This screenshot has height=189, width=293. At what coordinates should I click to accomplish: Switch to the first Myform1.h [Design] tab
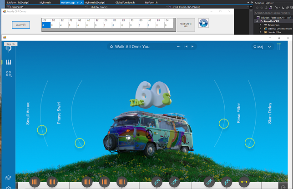coord(18,3)
